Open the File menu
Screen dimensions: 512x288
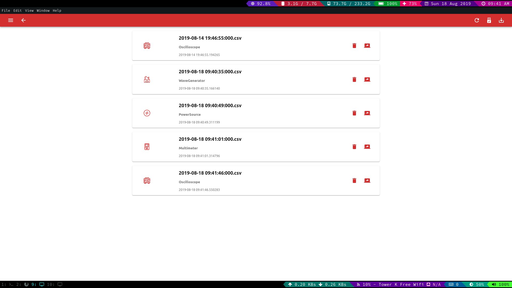pyautogui.click(x=6, y=11)
